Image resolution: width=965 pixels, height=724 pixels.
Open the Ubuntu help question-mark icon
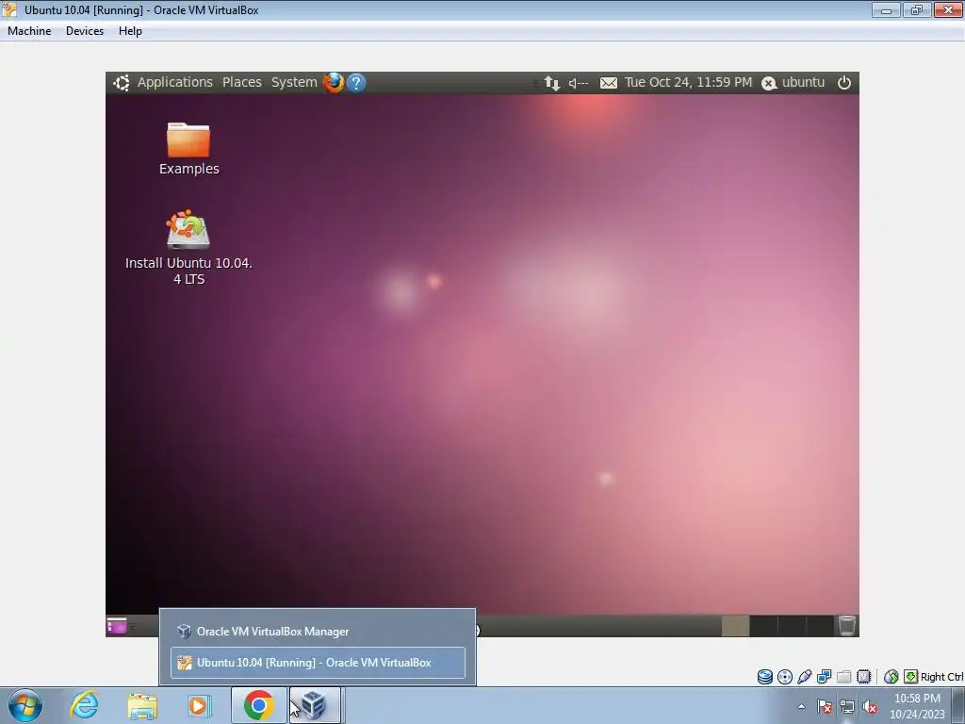click(x=355, y=83)
